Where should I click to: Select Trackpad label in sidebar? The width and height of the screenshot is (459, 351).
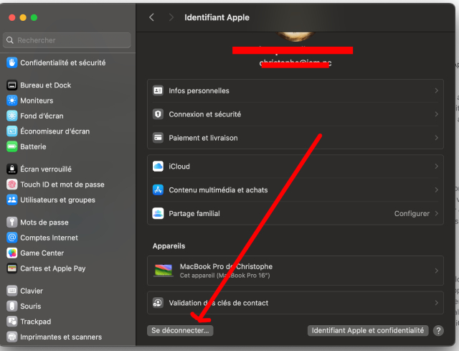pos(36,322)
